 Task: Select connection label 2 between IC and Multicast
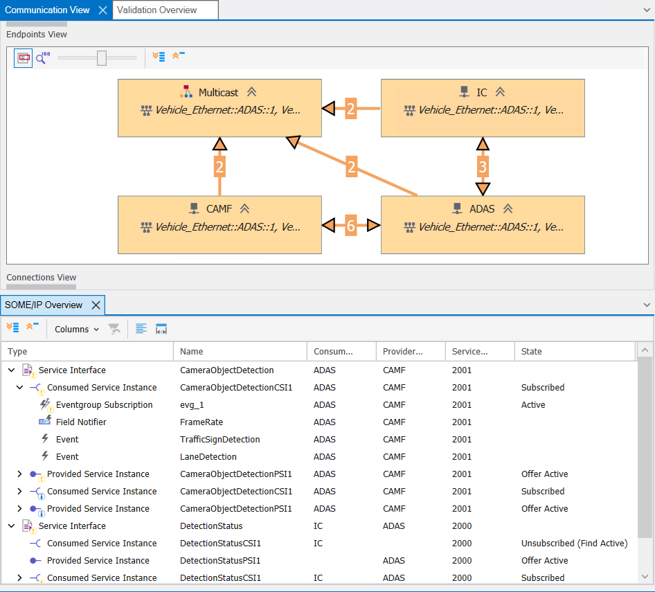click(351, 109)
